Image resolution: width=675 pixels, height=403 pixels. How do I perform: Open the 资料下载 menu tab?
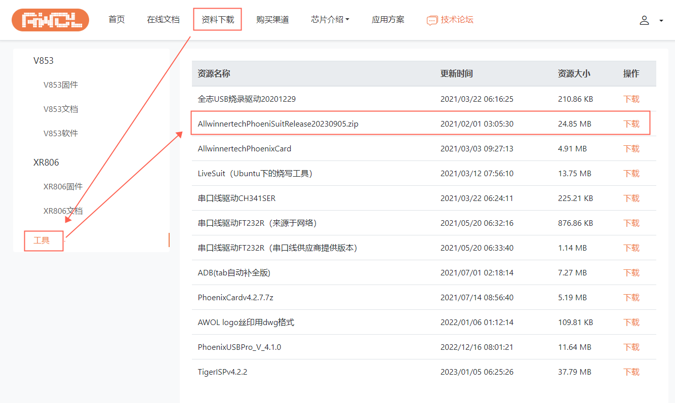[x=218, y=20]
